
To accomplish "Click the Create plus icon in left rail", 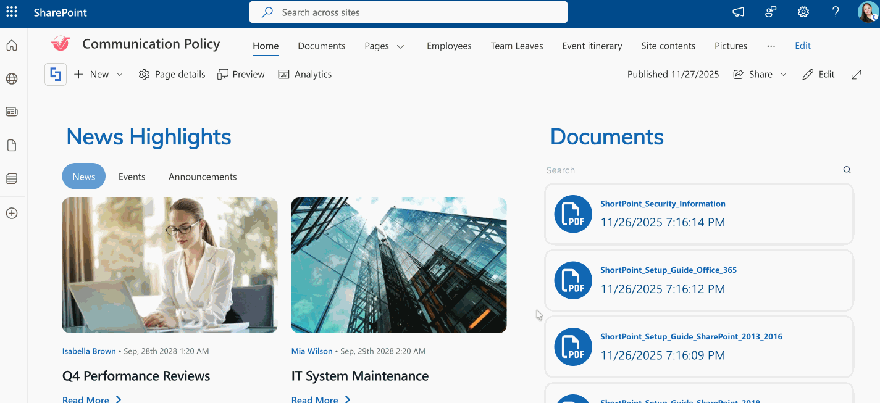I will (x=12, y=214).
